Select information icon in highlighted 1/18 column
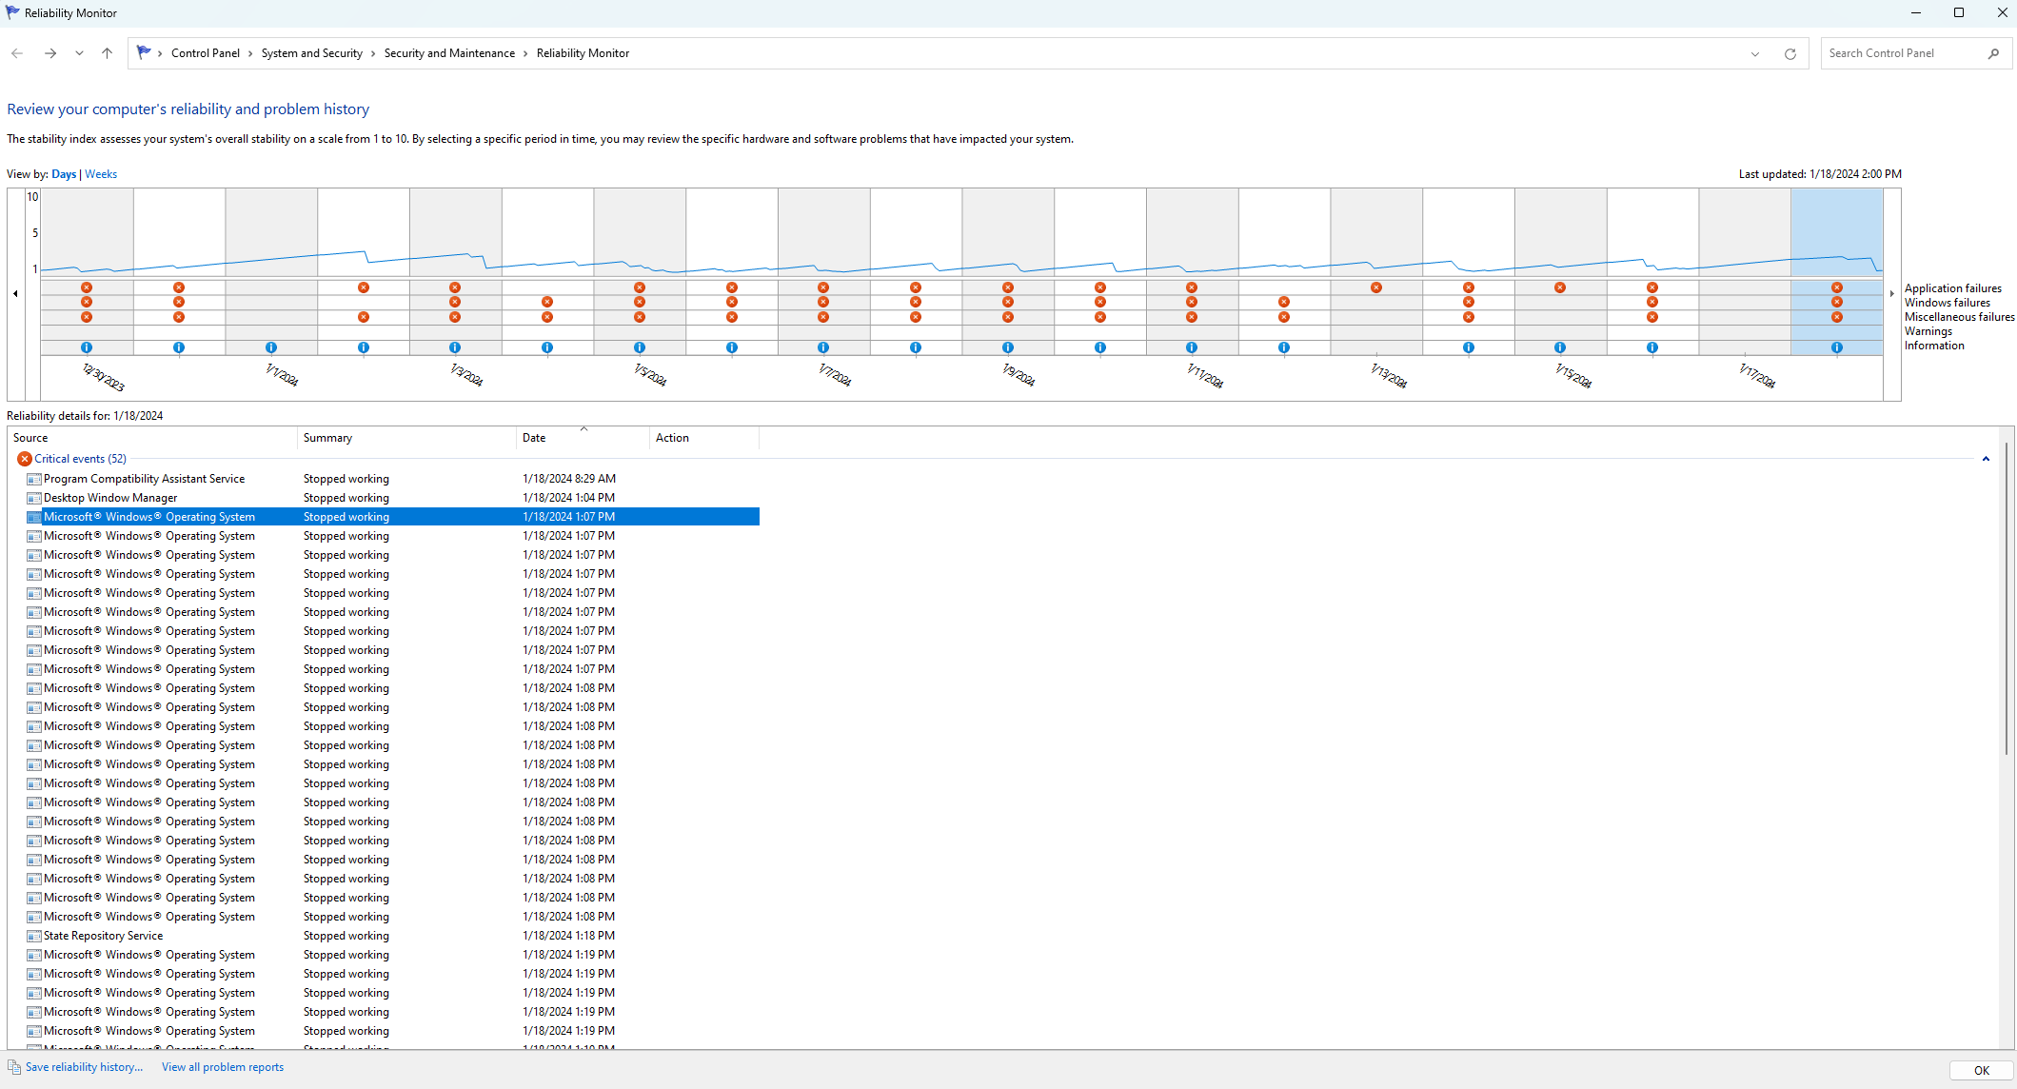 tap(1837, 347)
